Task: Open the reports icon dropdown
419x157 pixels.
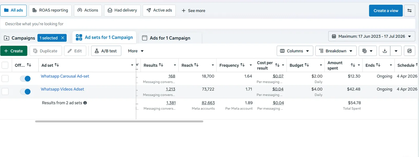Action: tap(368, 51)
